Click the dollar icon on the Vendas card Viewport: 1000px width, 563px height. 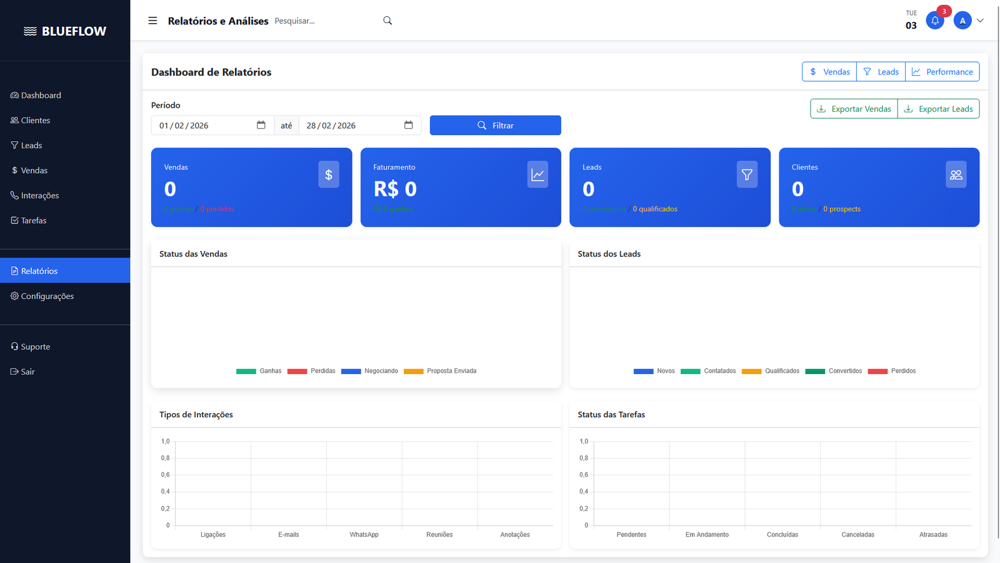pyautogui.click(x=329, y=174)
